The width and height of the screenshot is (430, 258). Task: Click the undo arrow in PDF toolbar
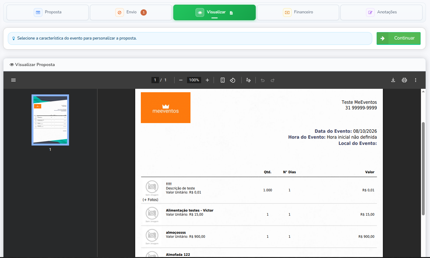(x=263, y=80)
